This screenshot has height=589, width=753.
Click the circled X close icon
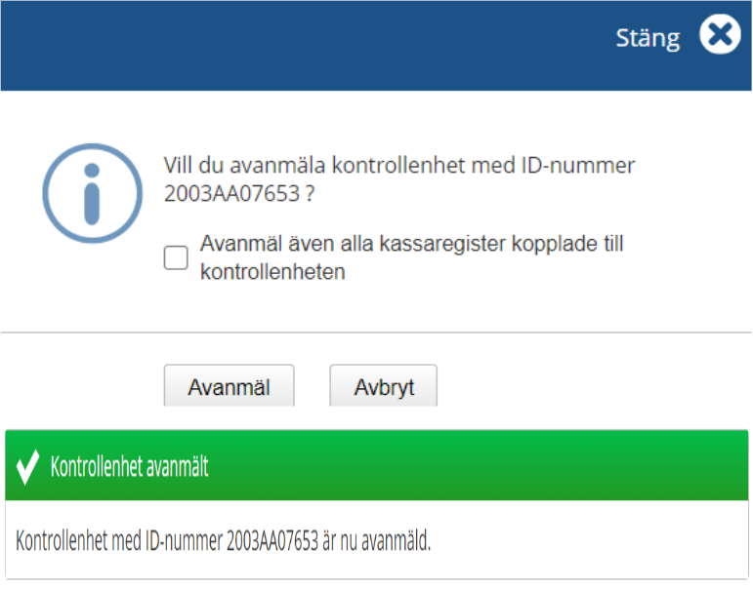click(x=719, y=37)
